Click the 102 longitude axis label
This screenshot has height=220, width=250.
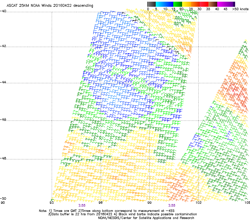click(199, 203)
